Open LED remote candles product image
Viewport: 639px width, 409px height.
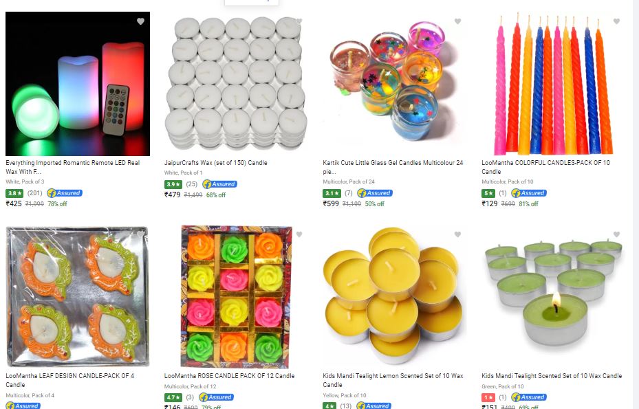78,84
